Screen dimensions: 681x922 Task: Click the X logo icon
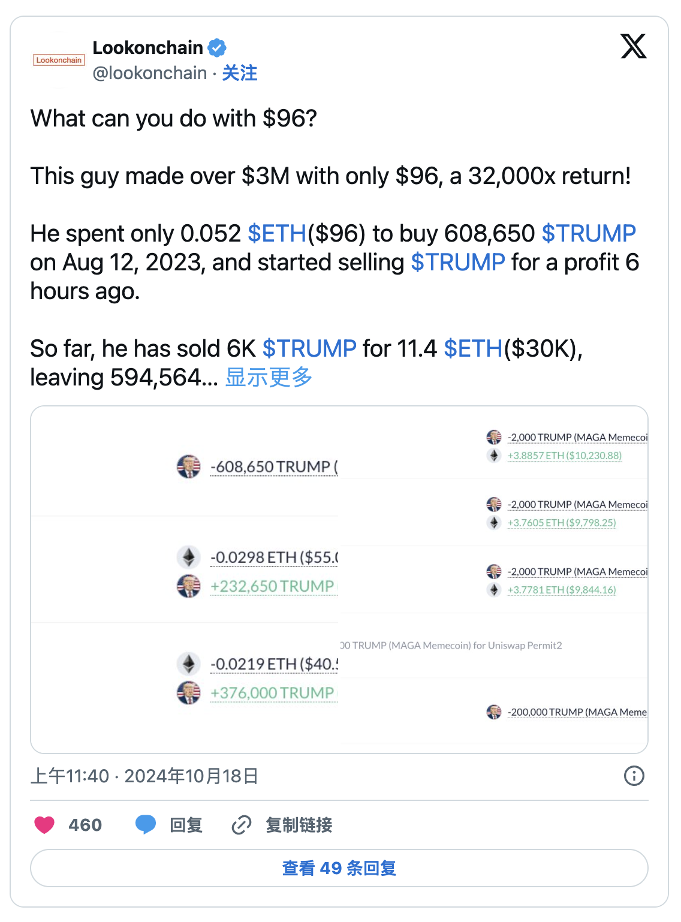[634, 47]
